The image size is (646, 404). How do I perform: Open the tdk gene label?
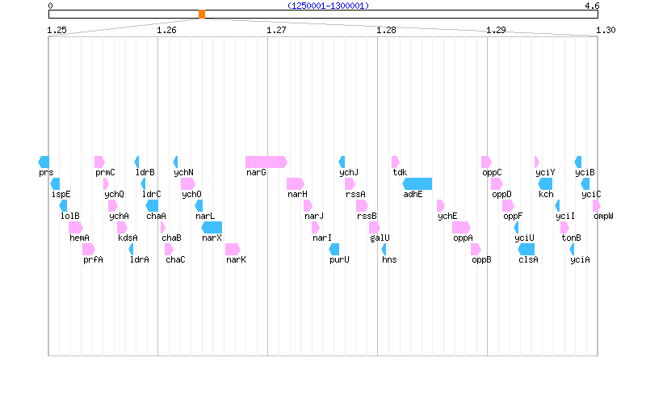[400, 172]
